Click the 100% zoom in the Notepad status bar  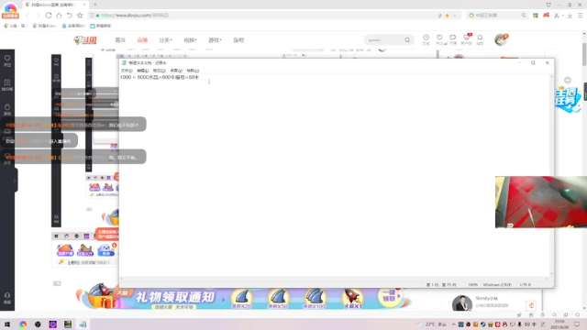pos(473,285)
